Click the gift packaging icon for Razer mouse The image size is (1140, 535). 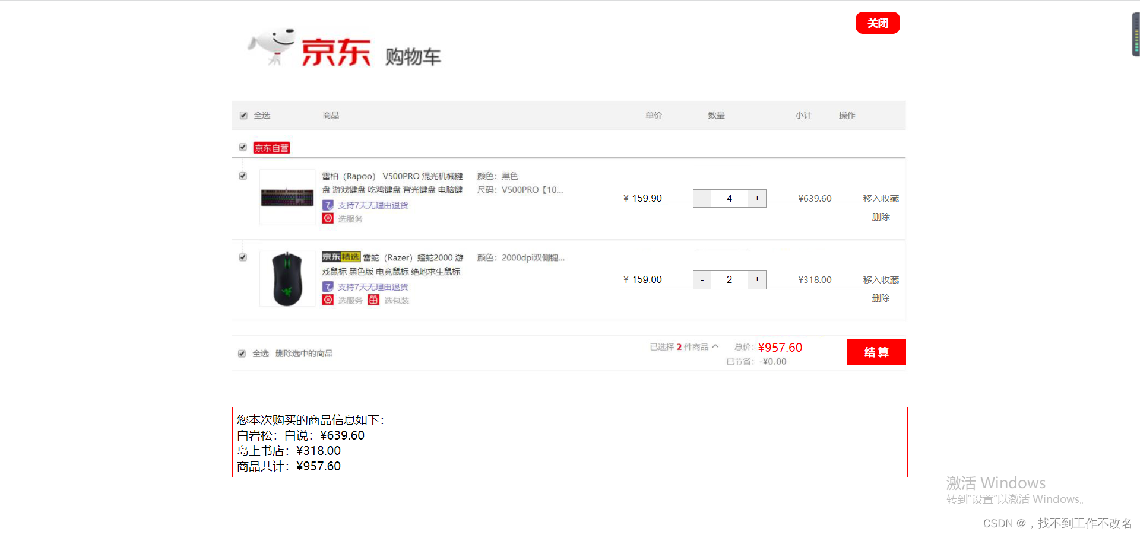coord(373,300)
